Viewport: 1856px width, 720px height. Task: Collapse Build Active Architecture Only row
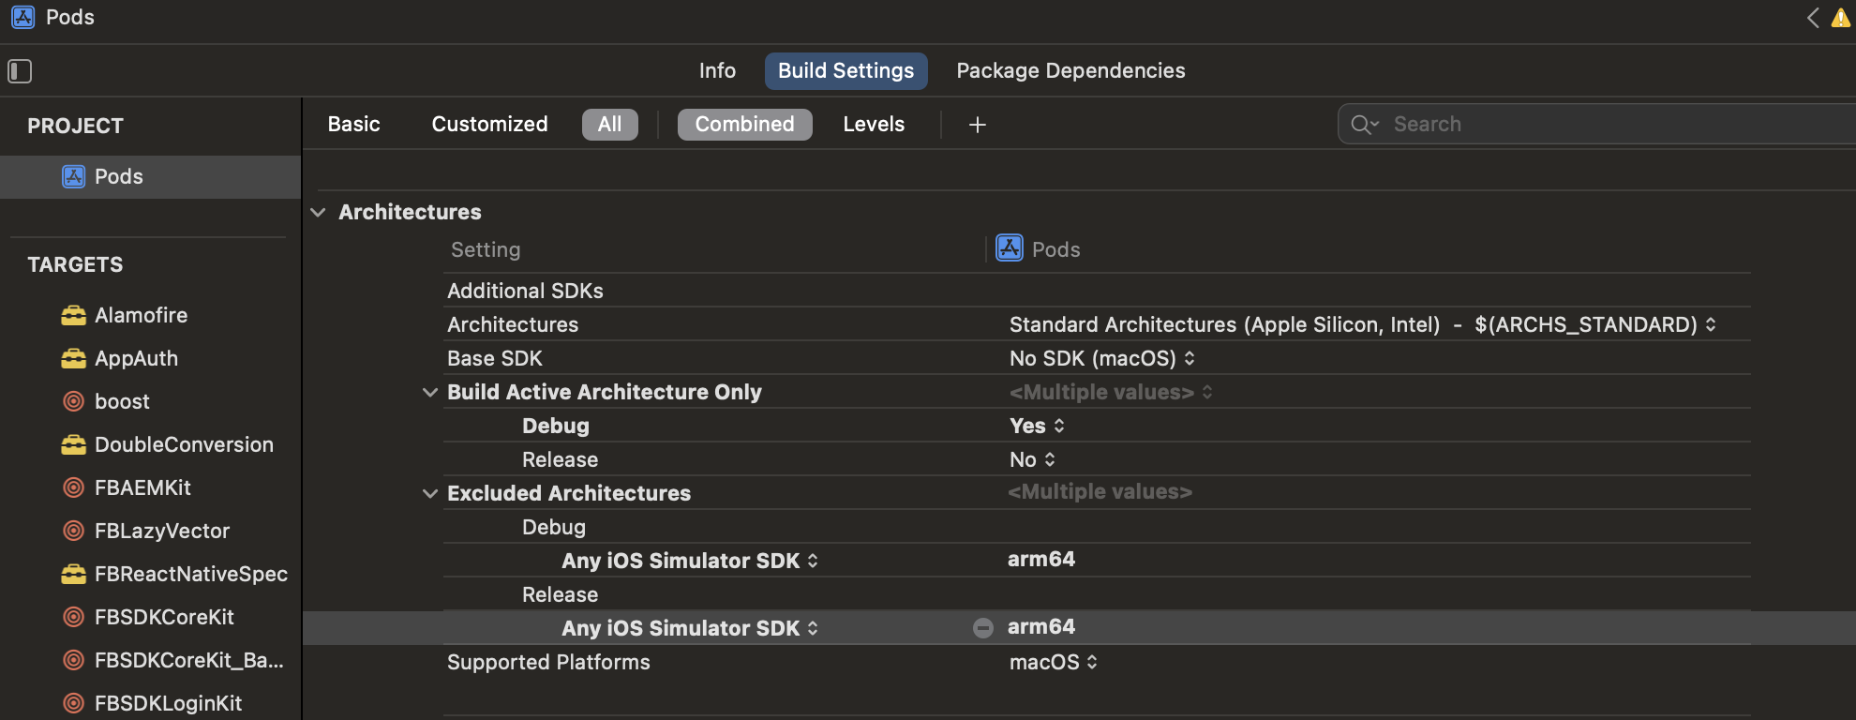[430, 393]
